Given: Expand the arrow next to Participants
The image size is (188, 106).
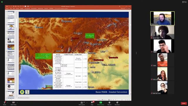Looking at the screenshot, I should tap(87, 102).
